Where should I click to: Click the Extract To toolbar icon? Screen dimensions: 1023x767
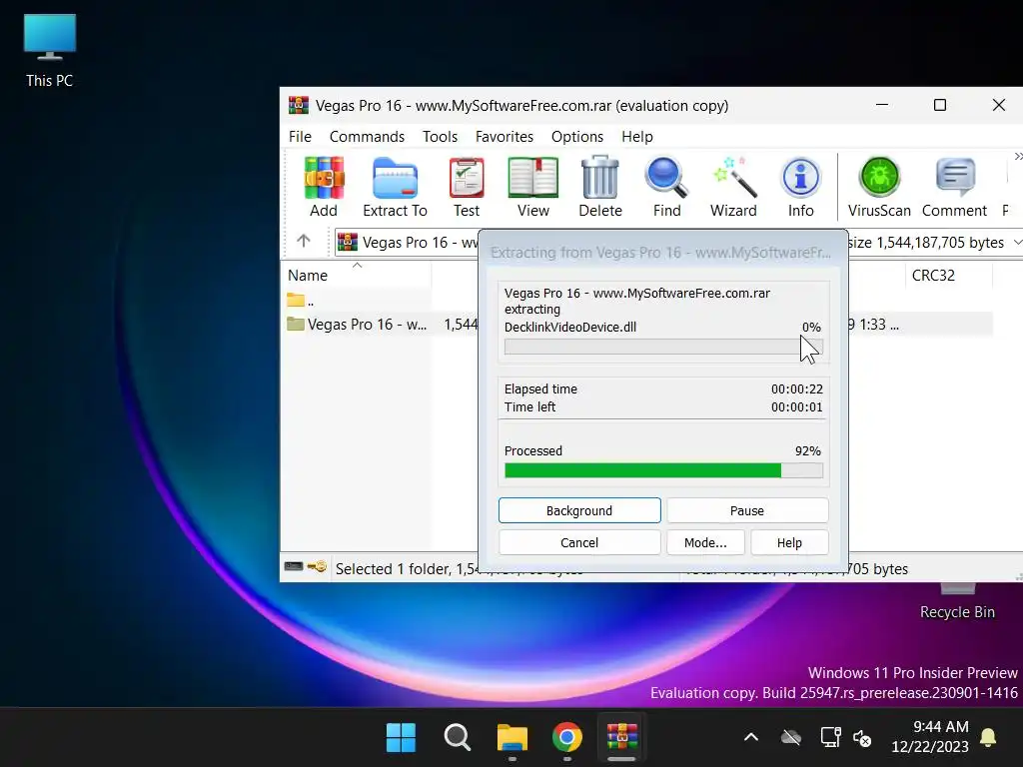tap(395, 186)
